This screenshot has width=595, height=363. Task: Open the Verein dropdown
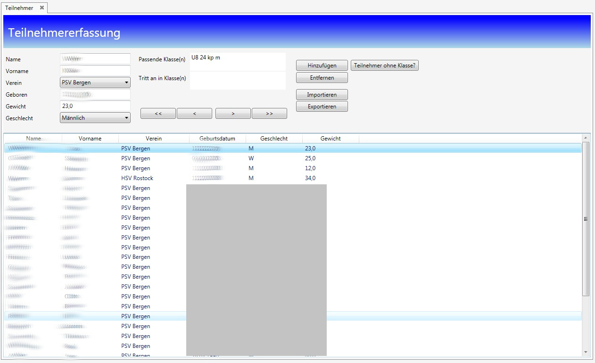click(95, 82)
